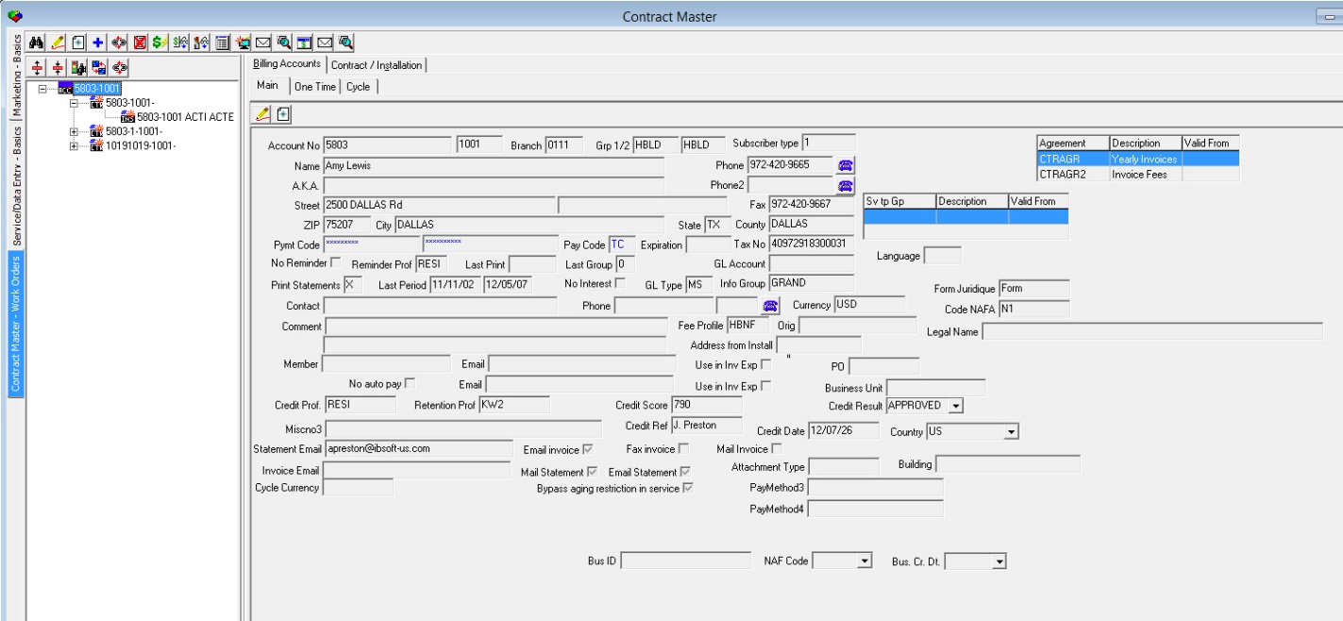The image size is (1343, 621).
Task: Click the green dollar lightning icon
Action: 160,42
